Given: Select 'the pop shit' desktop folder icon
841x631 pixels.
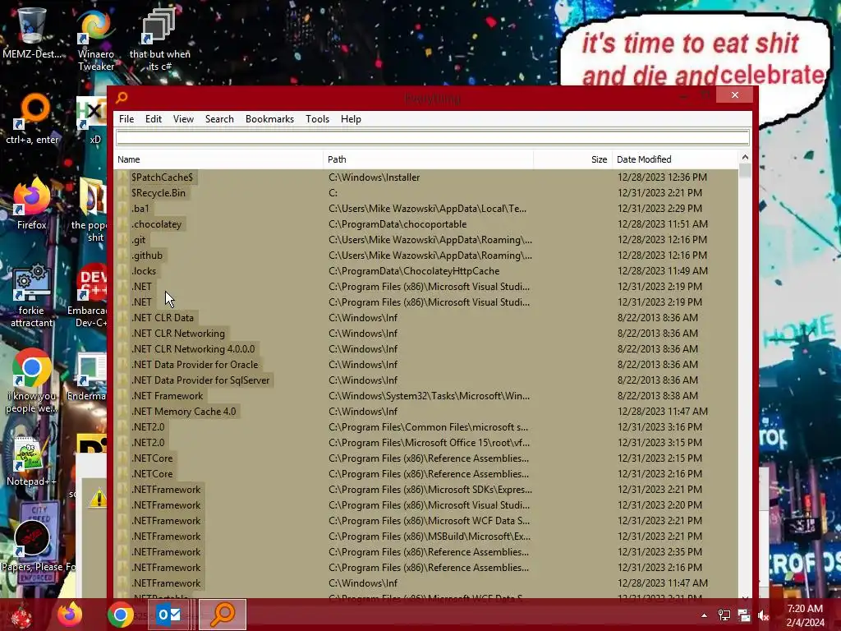Looking at the screenshot, I should (x=91, y=210).
